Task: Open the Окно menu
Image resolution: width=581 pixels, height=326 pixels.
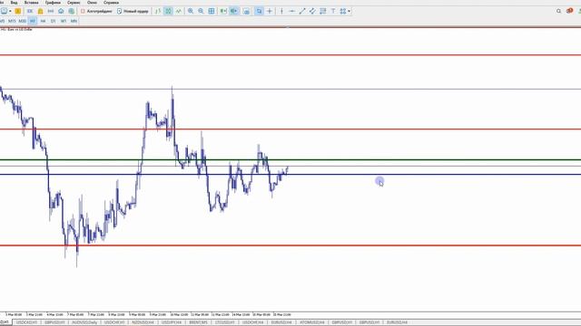Action: pos(92,3)
